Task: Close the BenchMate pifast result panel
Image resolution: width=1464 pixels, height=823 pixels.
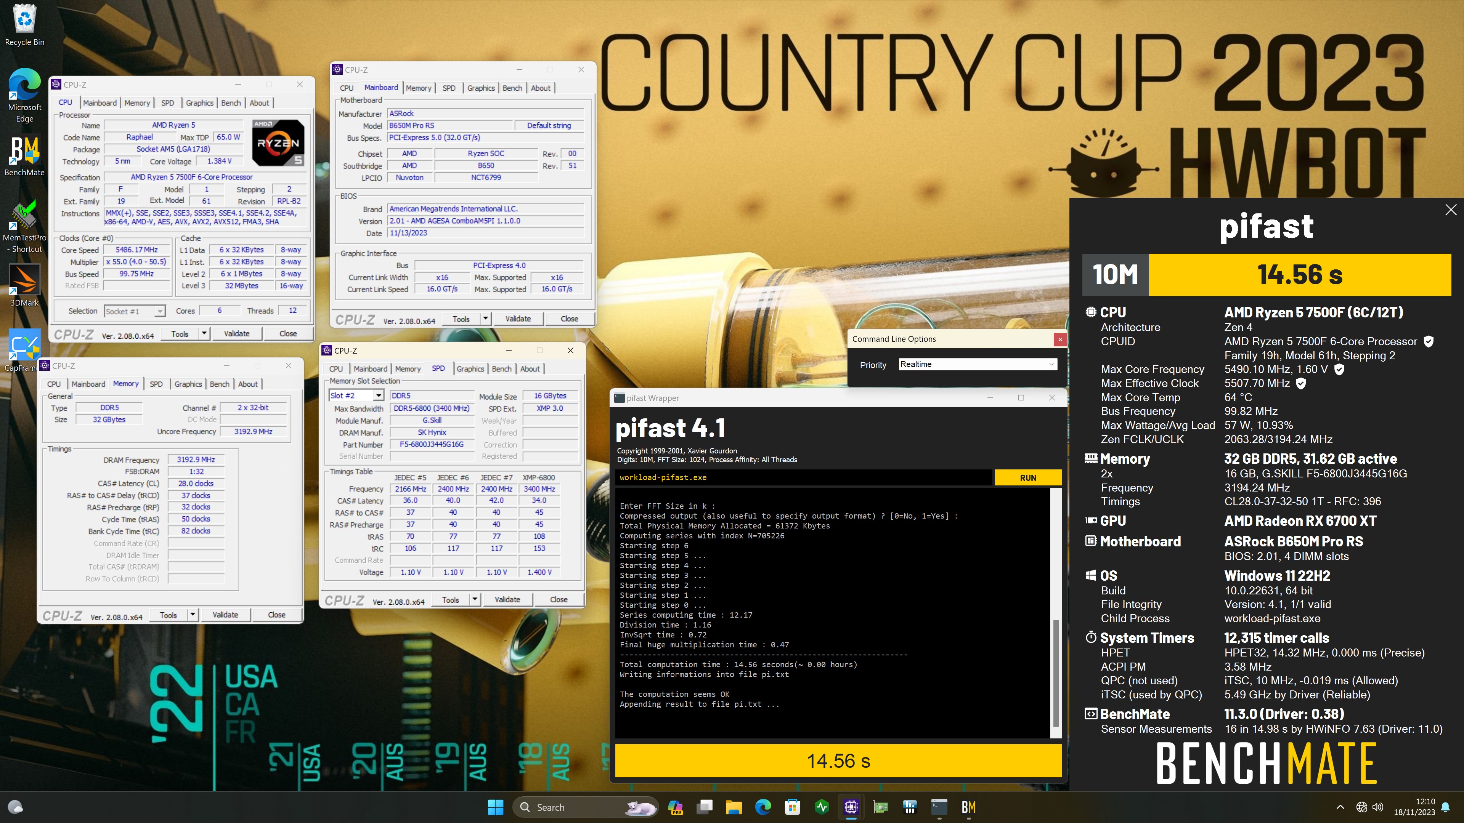Action: 1450,210
